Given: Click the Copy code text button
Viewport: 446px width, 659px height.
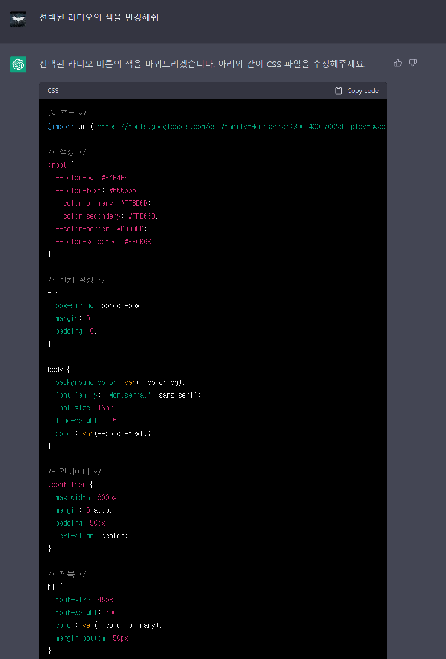Looking at the screenshot, I should [363, 90].
